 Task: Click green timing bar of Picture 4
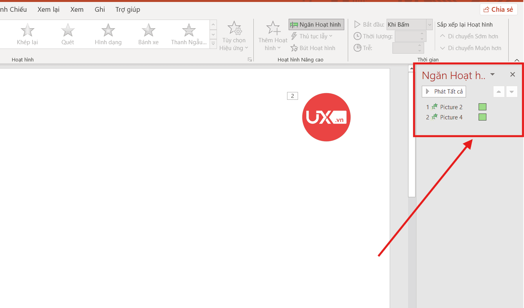coord(482,117)
